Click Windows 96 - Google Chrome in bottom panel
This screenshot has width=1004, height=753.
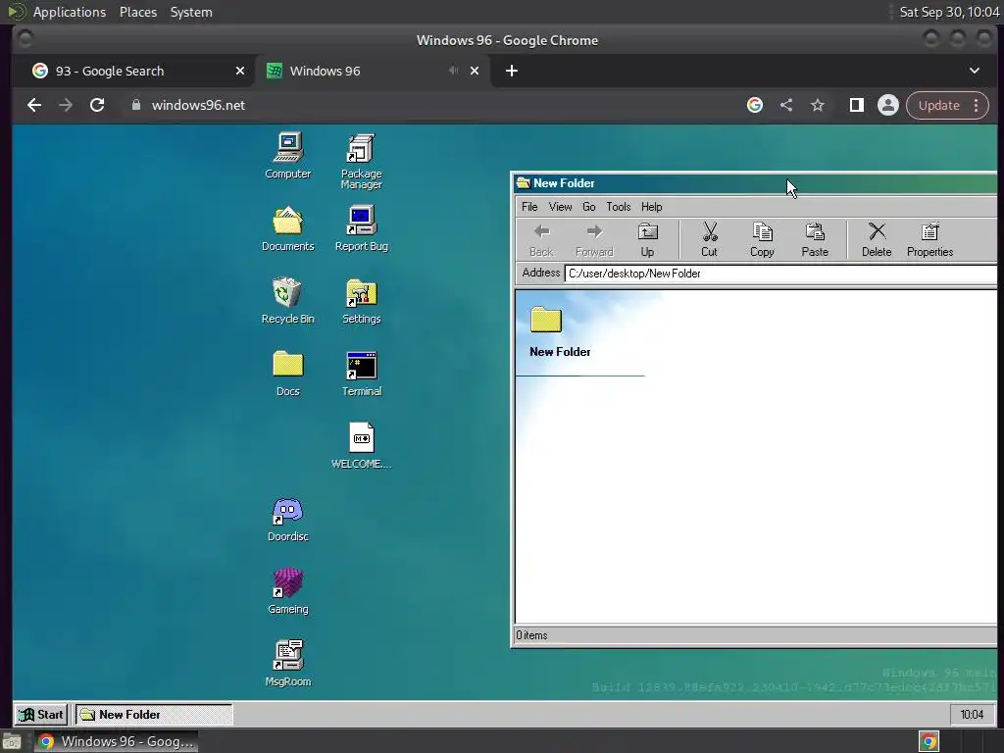(116, 741)
